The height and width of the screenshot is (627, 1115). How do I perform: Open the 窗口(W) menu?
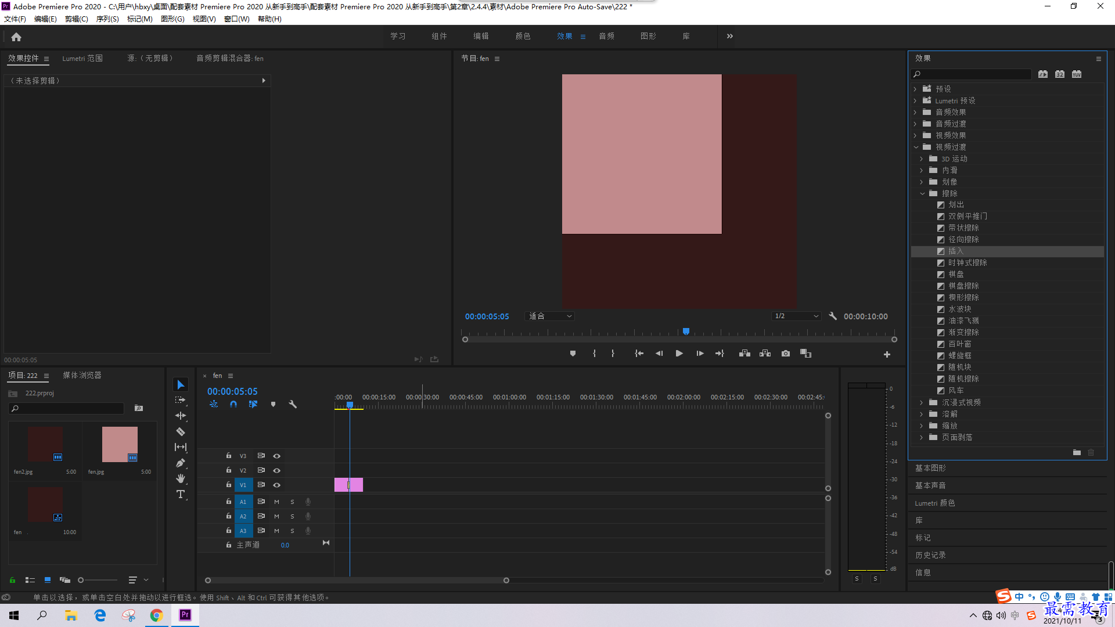236,19
